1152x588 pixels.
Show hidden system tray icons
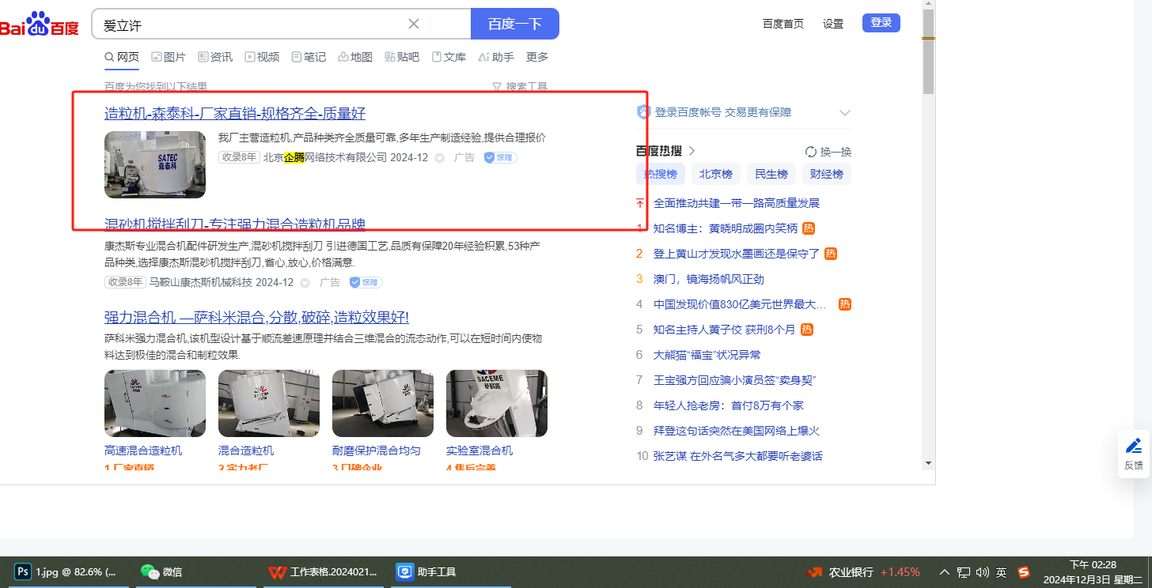tap(944, 572)
